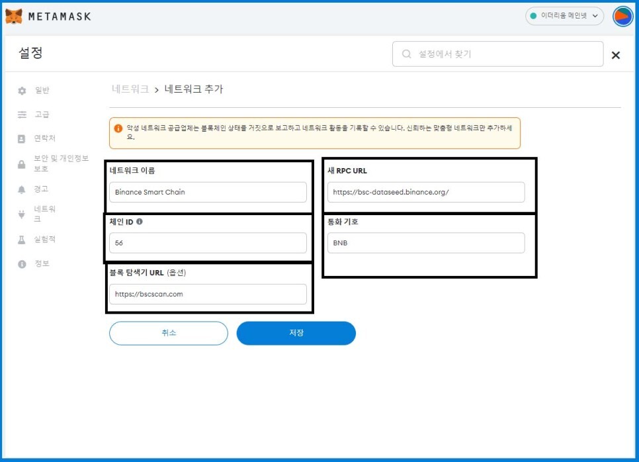639x462 pixels.
Task: Click the search magnifier icon
Action: (x=406, y=54)
